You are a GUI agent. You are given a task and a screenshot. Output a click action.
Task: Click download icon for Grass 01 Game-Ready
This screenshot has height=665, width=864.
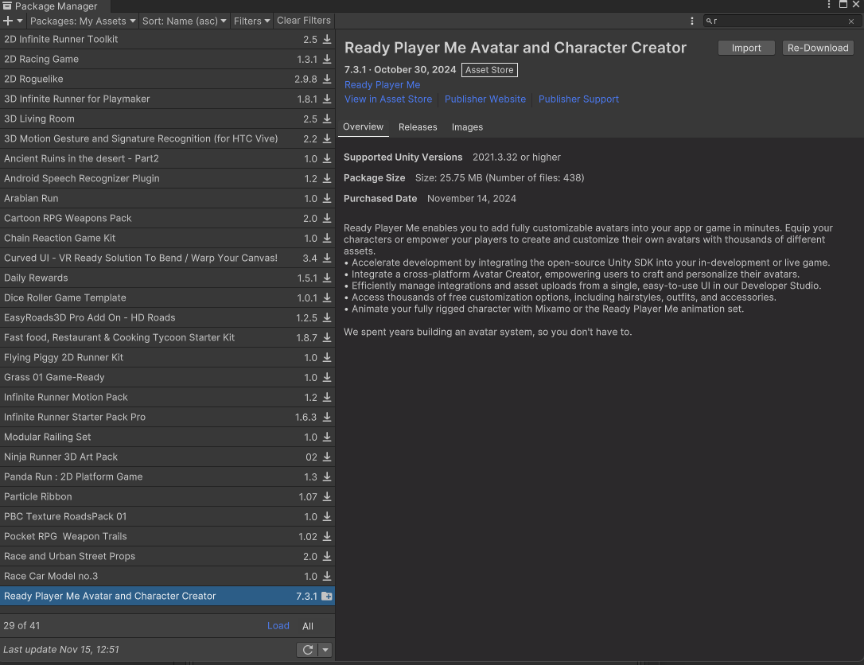(x=327, y=377)
